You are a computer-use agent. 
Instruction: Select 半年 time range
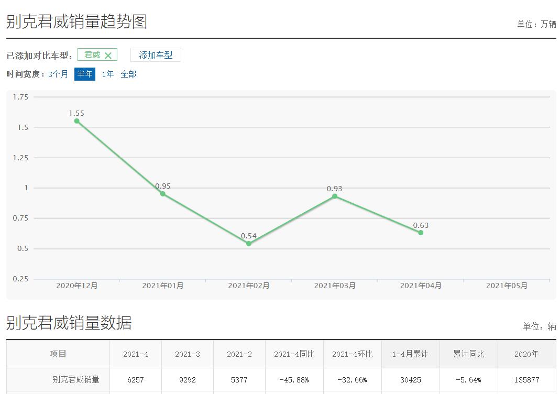point(85,74)
